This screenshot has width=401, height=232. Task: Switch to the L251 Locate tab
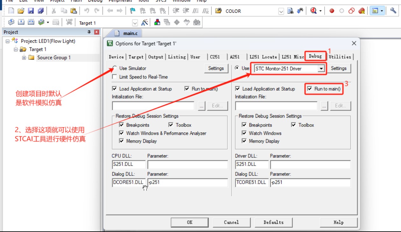coord(263,57)
